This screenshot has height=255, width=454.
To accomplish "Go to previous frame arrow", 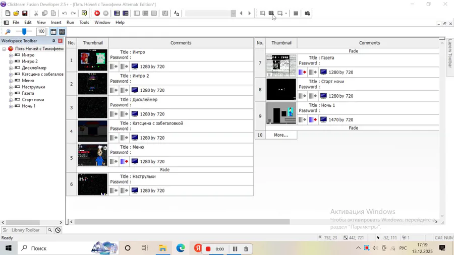I will [x=241, y=13].
